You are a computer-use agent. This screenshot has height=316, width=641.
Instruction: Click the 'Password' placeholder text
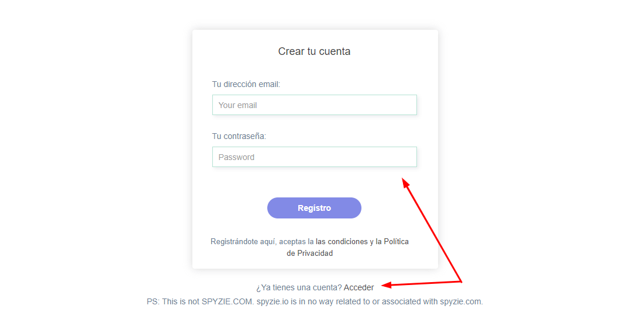click(236, 157)
